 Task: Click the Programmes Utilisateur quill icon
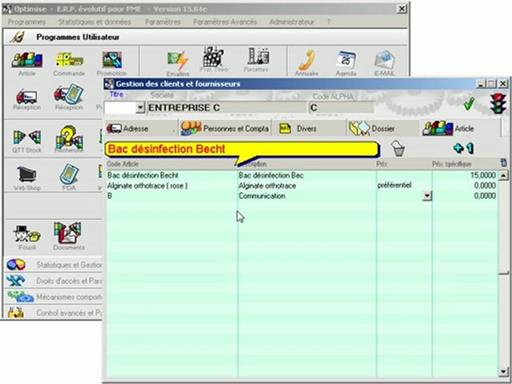(17, 37)
